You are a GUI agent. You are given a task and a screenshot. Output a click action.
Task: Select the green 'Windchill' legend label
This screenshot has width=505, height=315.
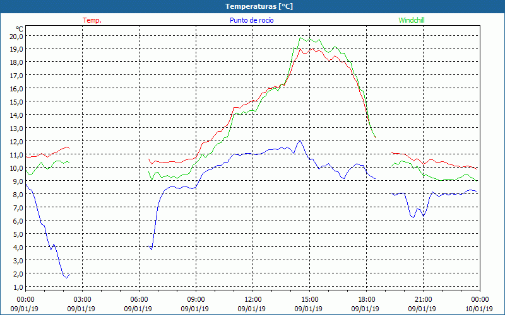point(412,20)
